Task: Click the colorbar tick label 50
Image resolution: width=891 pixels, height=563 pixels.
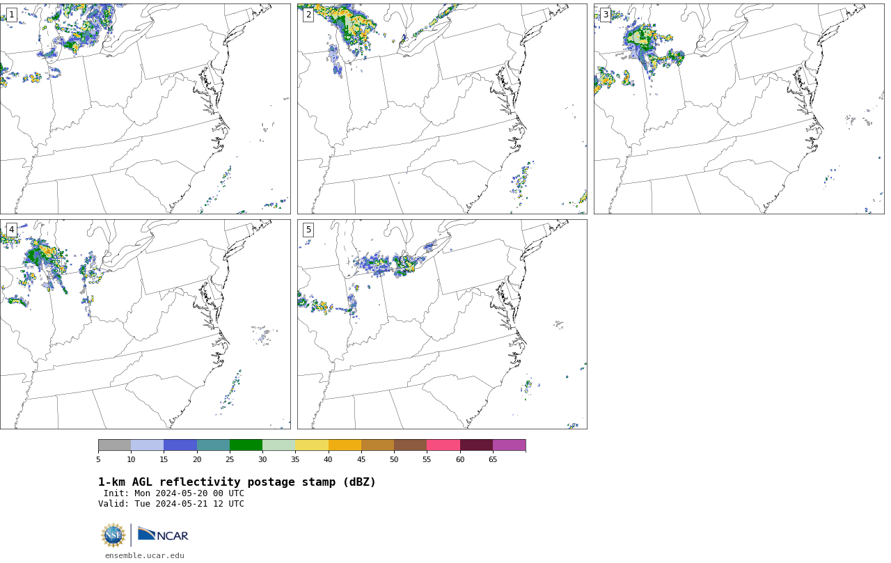Action: click(x=394, y=459)
